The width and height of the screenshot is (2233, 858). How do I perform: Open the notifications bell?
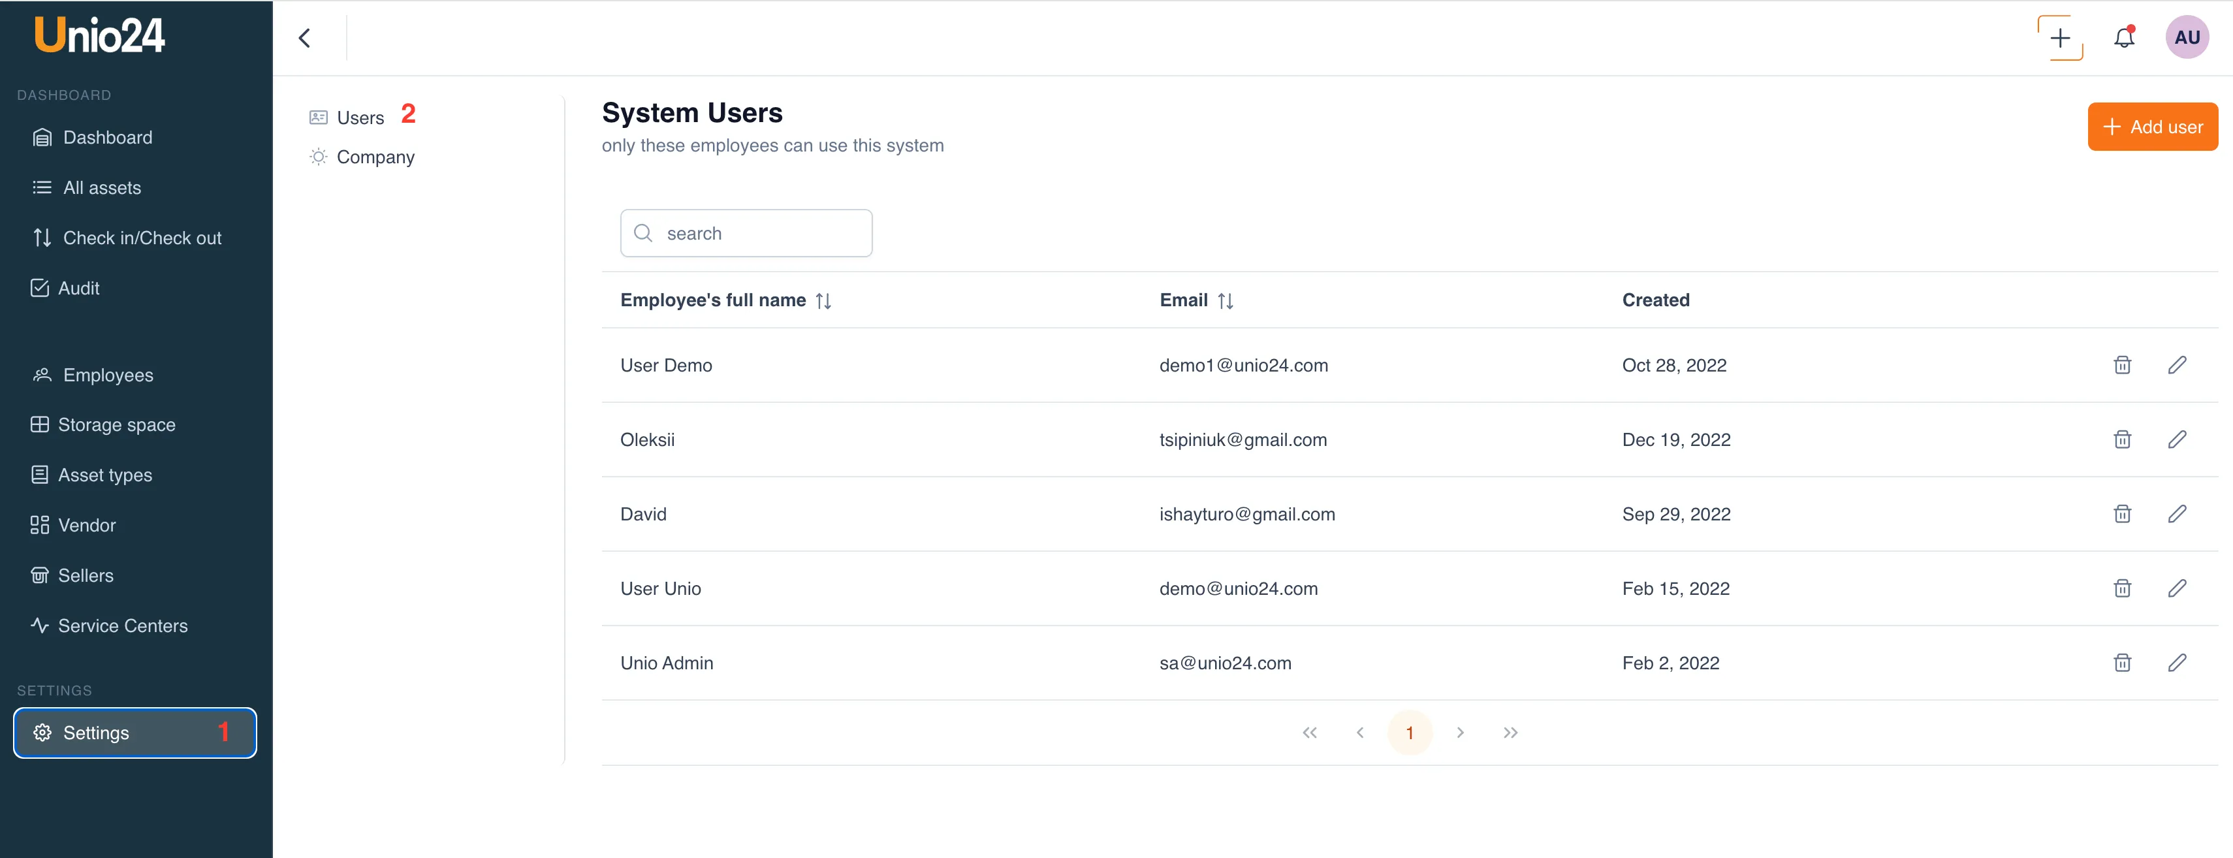pos(2123,38)
